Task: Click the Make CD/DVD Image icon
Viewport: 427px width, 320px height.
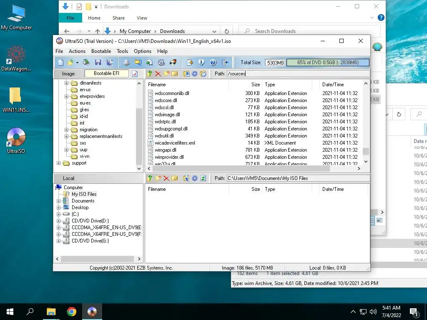Action: click(126, 62)
